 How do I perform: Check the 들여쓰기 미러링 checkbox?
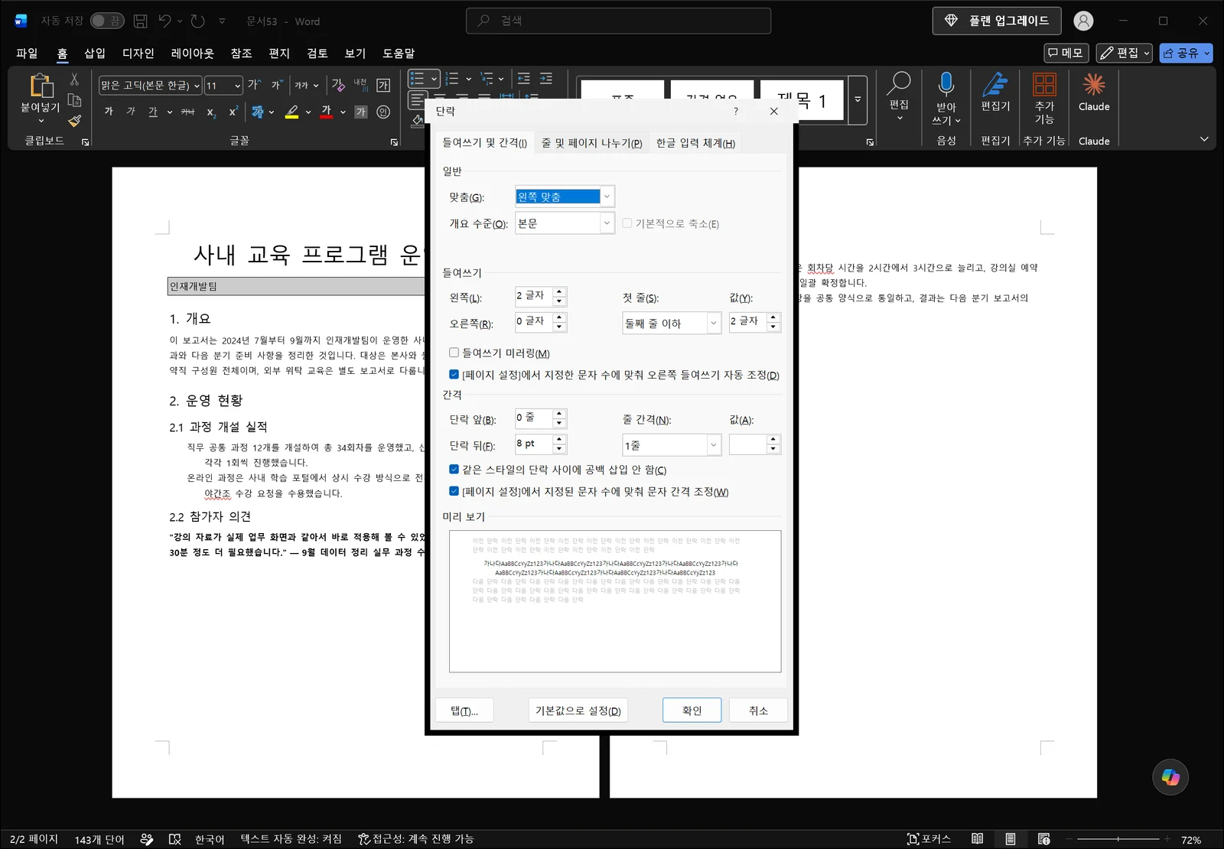pyautogui.click(x=454, y=353)
